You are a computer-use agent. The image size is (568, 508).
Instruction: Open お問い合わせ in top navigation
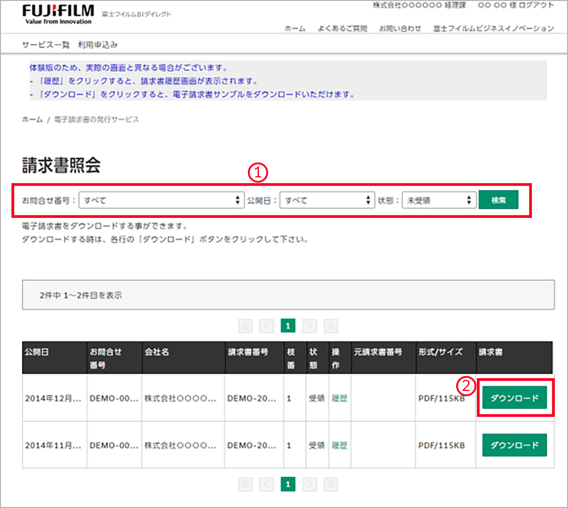(400, 29)
